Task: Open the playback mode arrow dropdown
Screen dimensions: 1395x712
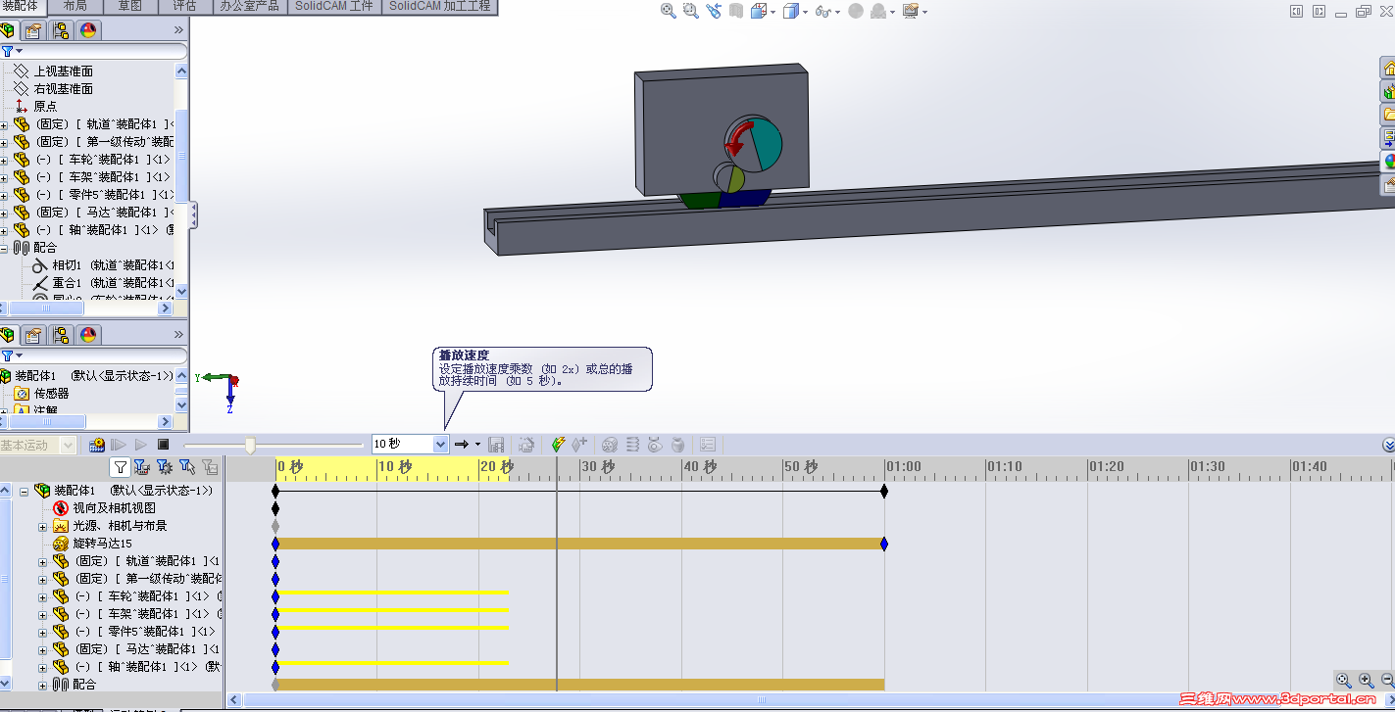Action: [477, 445]
